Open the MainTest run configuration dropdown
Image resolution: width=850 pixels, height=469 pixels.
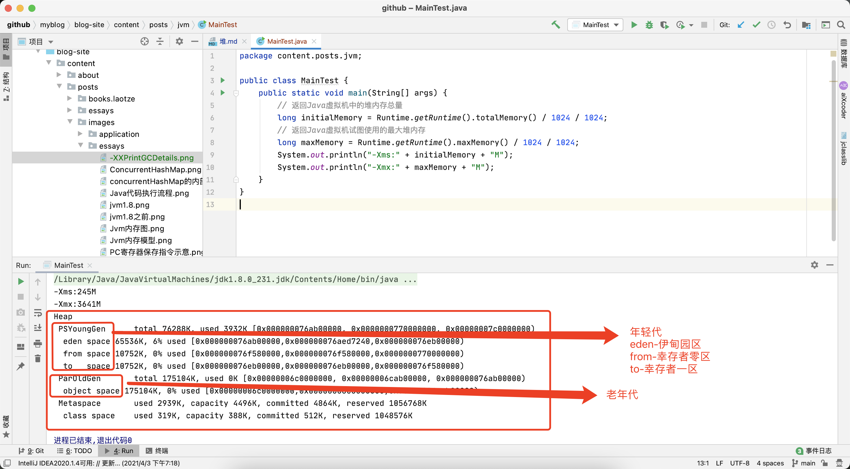[595, 25]
